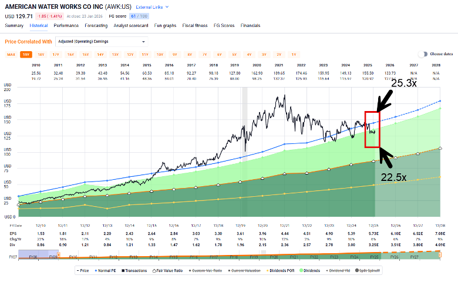Open the Price Correlated With dropdown
Viewport: 458px width, 282px height.
coord(101,42)
